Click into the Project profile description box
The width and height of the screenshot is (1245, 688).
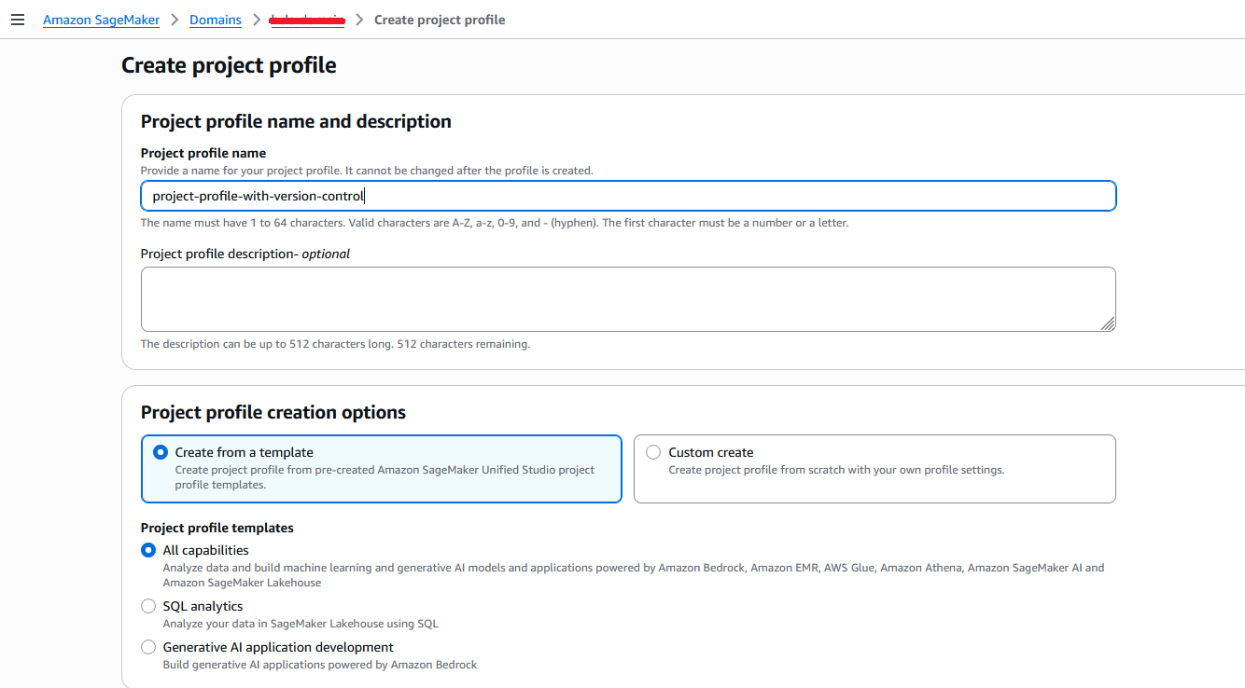pos(627,298)
